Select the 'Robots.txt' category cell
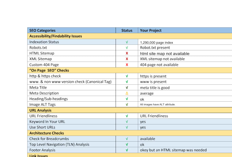 click(72, 48)
